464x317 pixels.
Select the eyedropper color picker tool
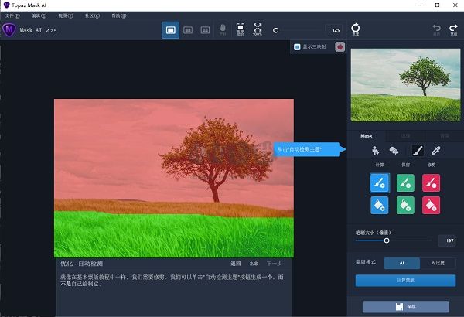click(435, 151)
